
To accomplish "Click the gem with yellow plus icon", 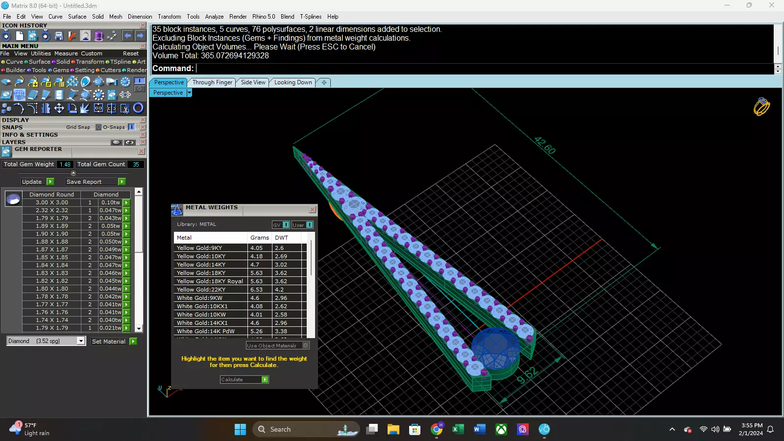I will [x=33, y=81].
